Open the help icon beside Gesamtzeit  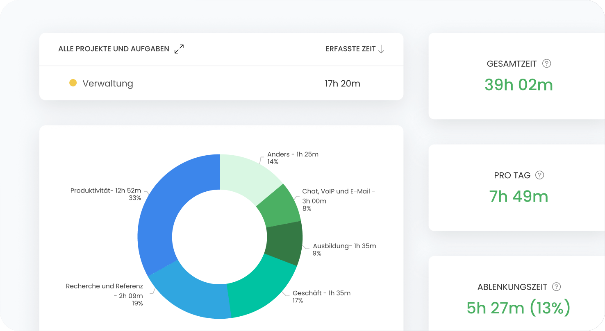click(546, 63)
